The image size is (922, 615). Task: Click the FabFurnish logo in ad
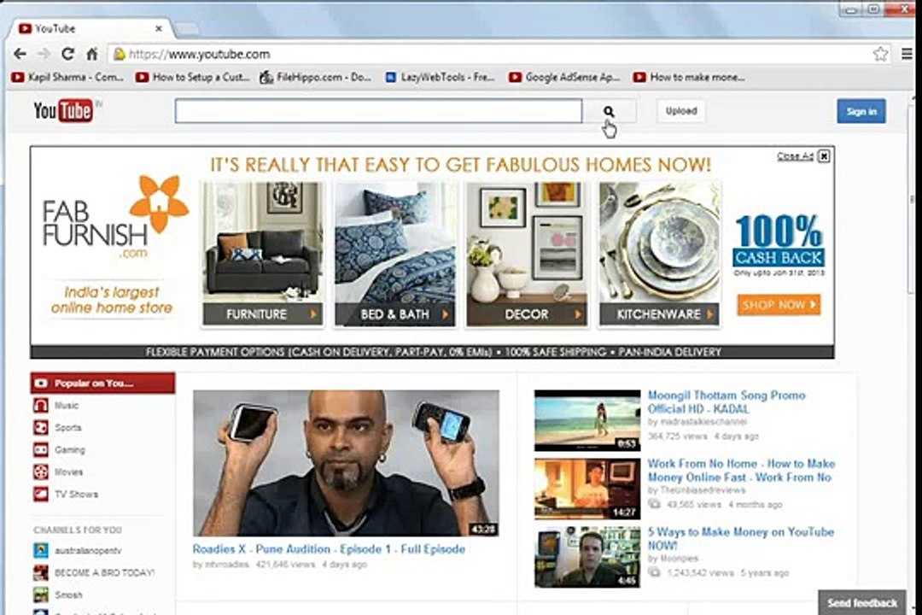click(114, 218)
